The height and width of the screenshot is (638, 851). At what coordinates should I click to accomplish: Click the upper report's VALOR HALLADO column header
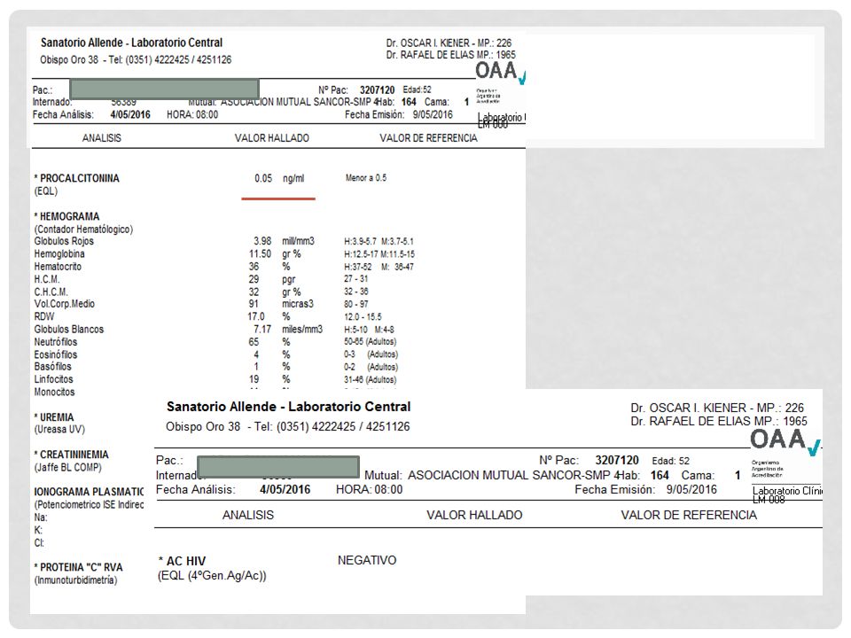click(272, 138)
